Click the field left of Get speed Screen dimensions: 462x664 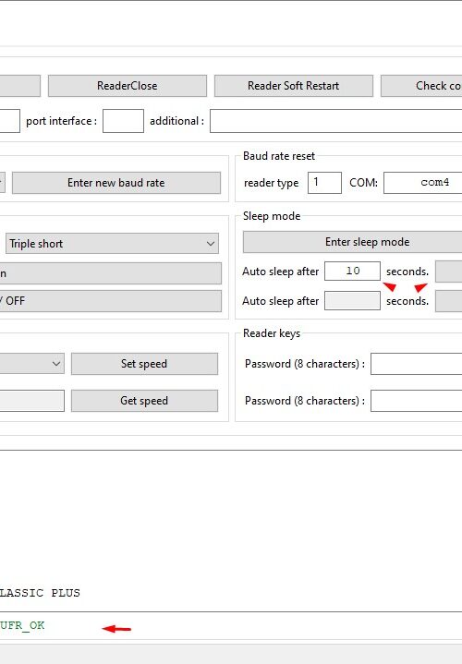click(31, 401)
